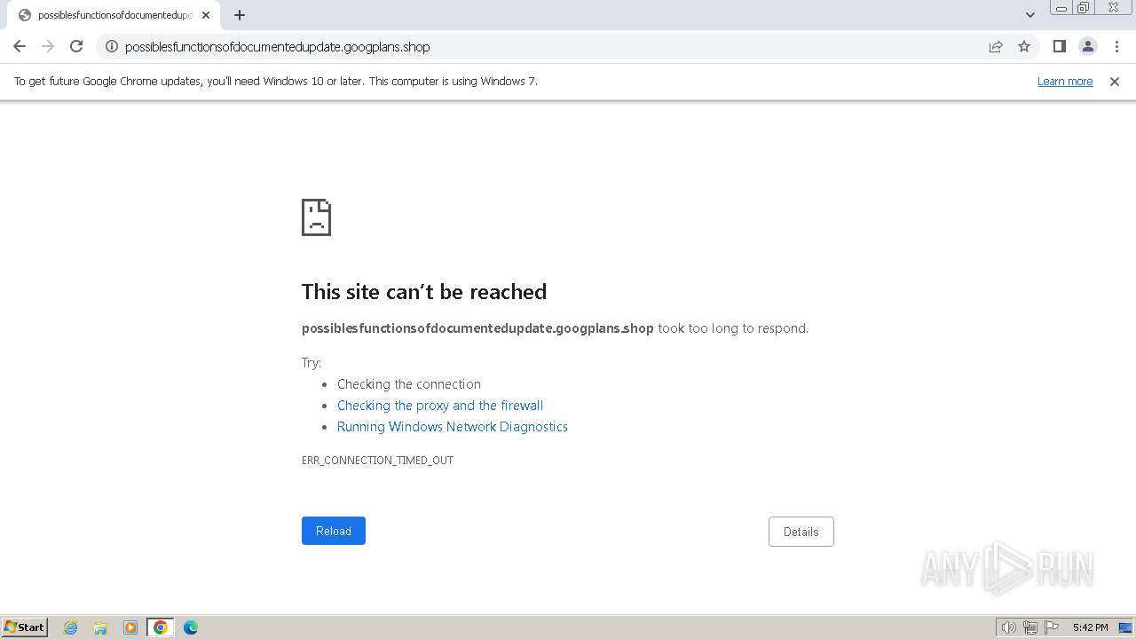Click the forward navigation arrow

pyautogui.click(x=48, y=46)
